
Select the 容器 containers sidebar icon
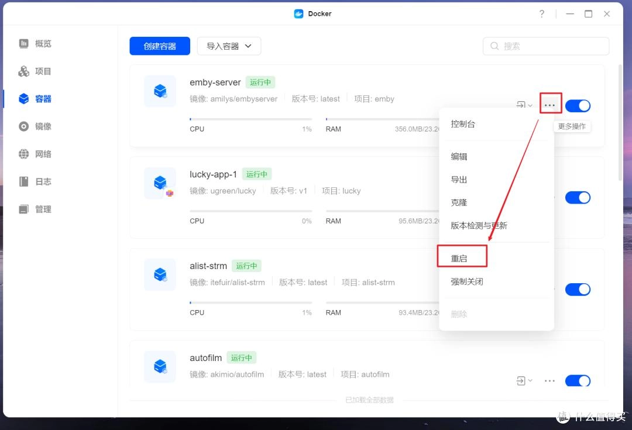tap(24, 99)
